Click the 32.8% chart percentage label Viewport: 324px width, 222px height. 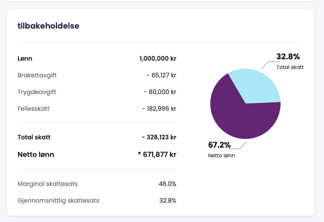288,57
